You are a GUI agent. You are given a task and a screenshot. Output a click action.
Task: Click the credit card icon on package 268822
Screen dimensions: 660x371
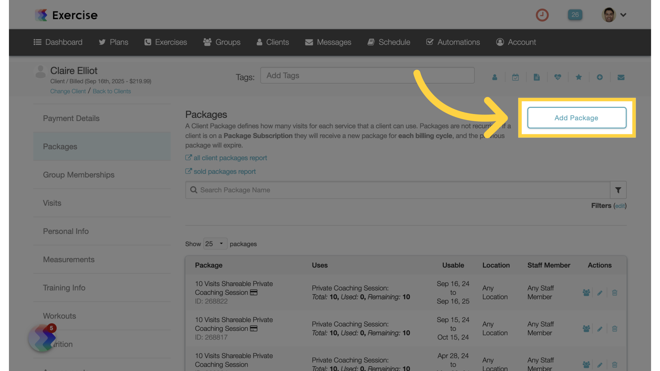254,292
